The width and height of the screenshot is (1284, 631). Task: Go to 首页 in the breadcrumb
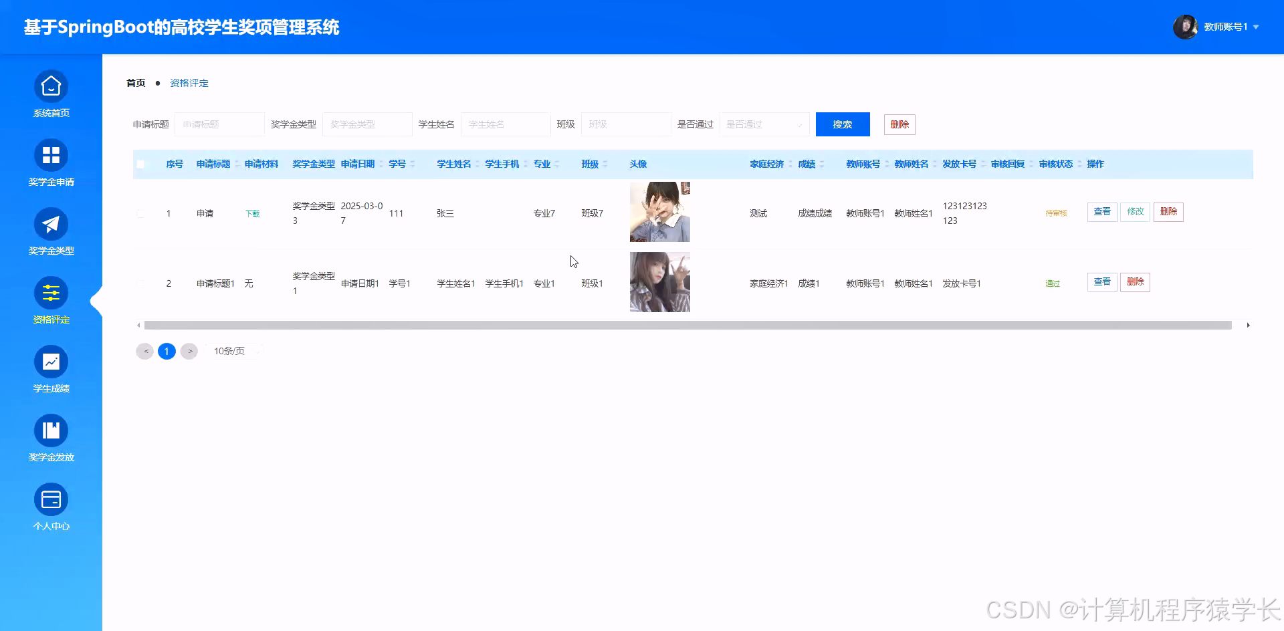135,82
